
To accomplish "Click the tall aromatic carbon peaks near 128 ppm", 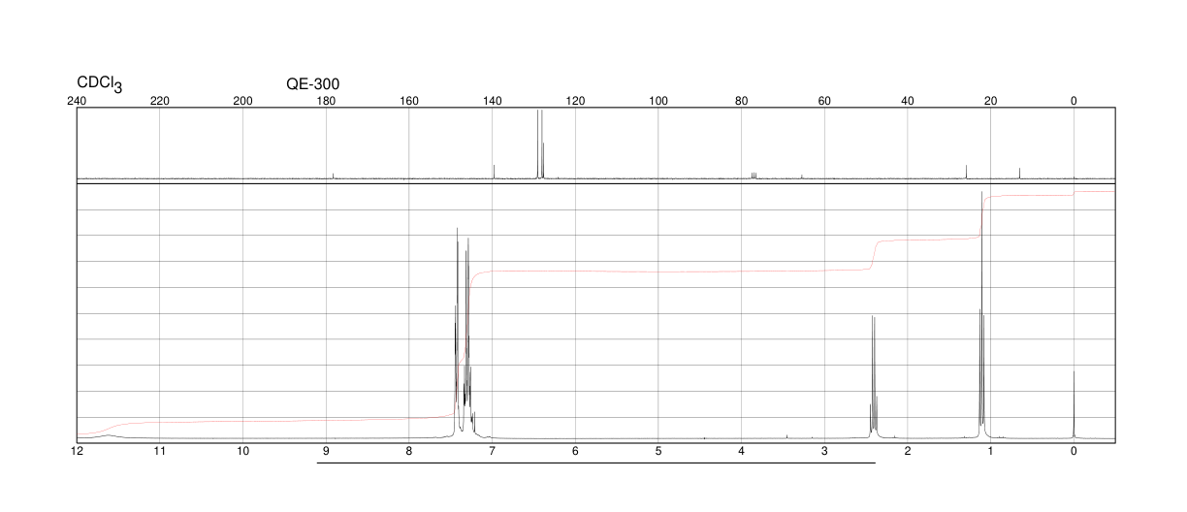I will click(540, 144).
